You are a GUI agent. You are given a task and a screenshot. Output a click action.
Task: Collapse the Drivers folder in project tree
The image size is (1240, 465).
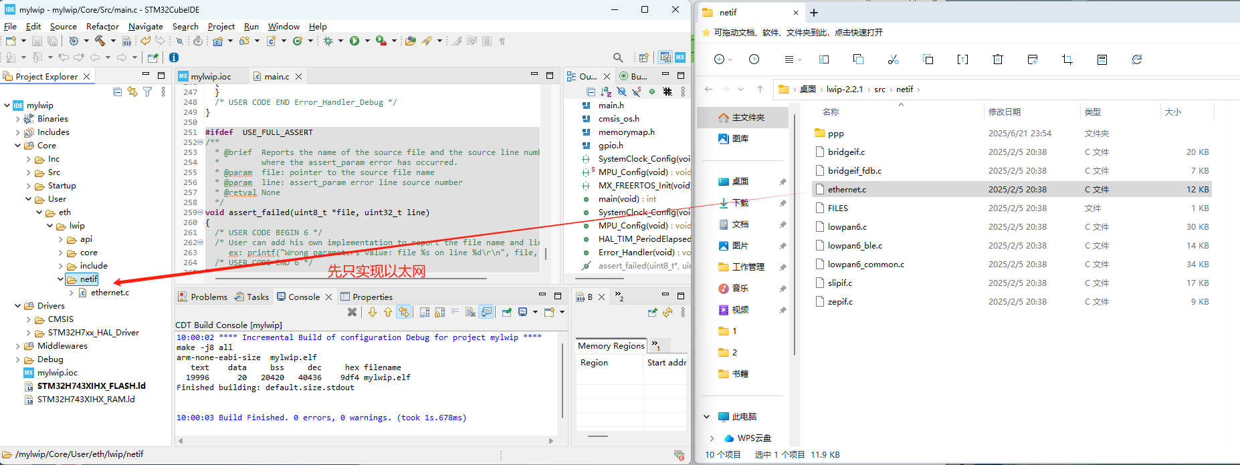click(x=18, y=306)
